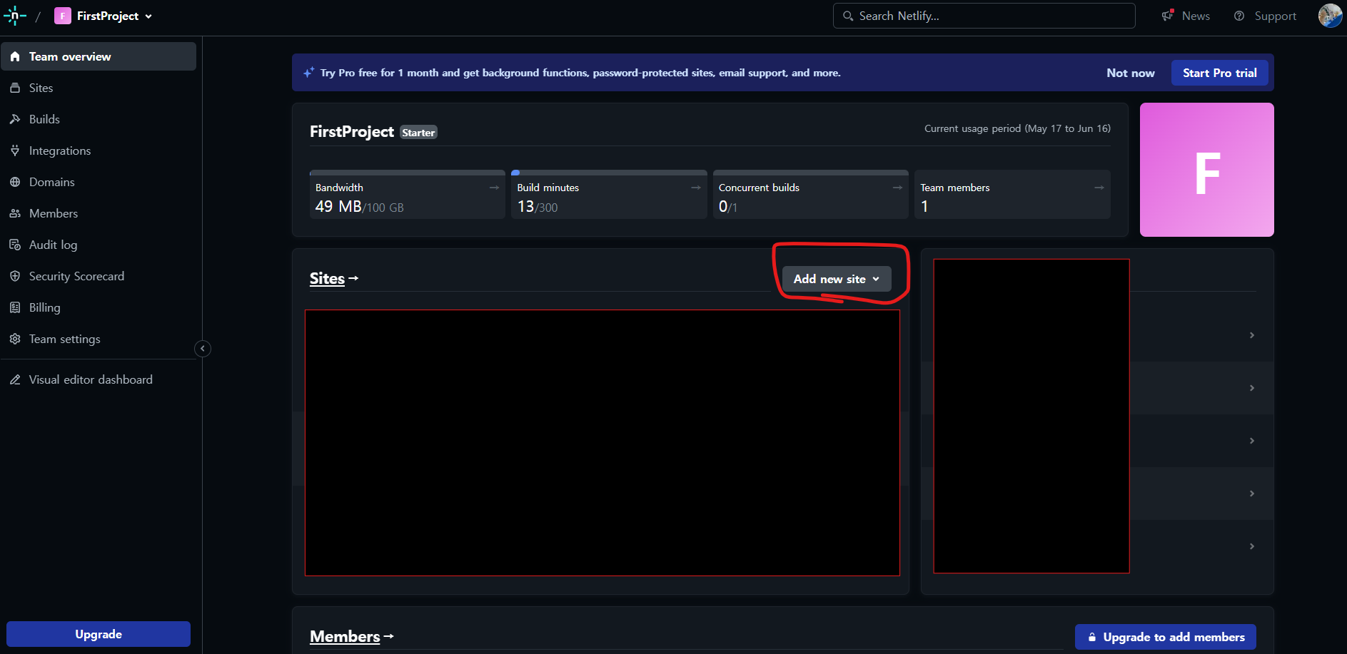Open Audit log in sidebar
1347x654 pixels.
coord(99,245)
